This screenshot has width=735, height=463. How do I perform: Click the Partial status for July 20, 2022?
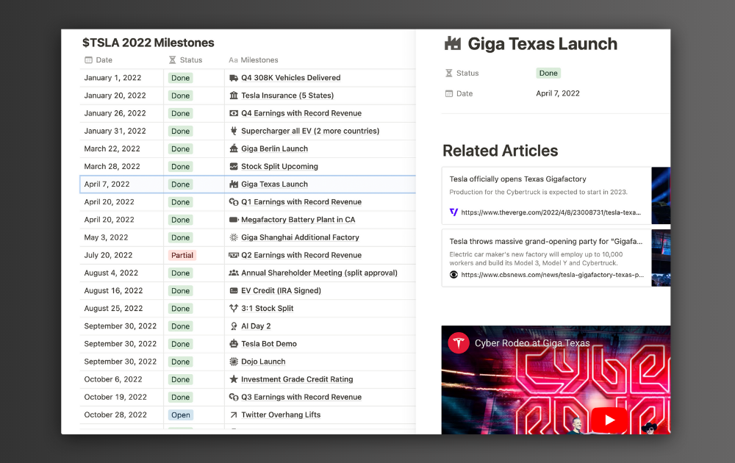coord(182,256)
